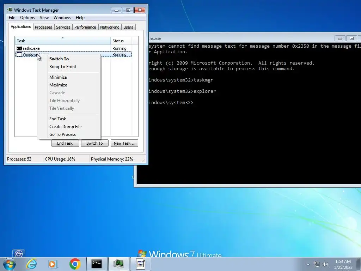
Task: Open the File menu
Action: pos(12,18)
